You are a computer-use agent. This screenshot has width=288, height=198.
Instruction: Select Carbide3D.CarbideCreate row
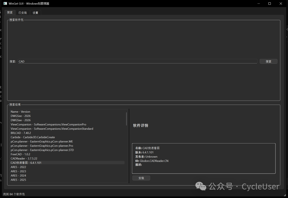pos(67,137)
